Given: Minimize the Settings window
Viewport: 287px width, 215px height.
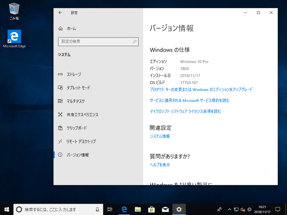Looking at the screenshot, I should 245,13.
